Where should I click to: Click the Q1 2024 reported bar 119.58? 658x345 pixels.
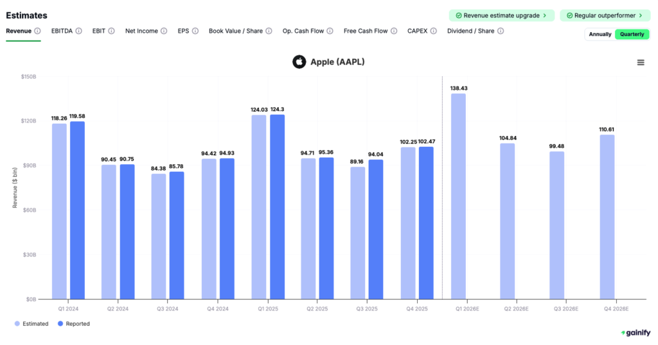point(77,210)
